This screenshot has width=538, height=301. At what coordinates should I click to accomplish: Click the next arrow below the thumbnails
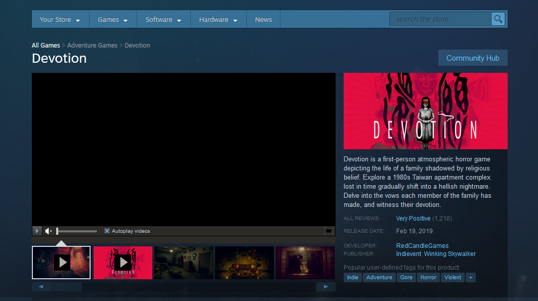pos(325,286)
